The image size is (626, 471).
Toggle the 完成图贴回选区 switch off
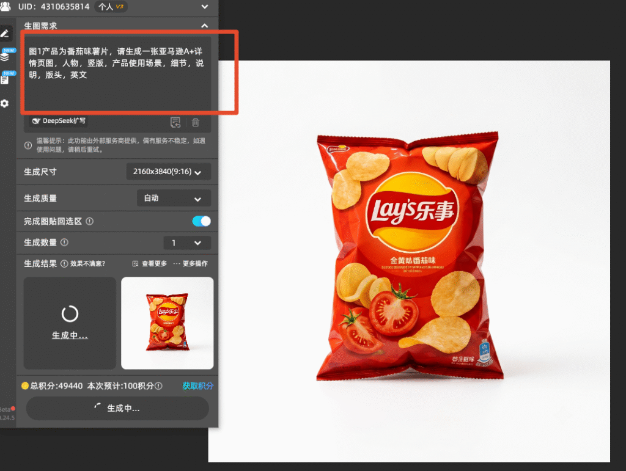202,221
